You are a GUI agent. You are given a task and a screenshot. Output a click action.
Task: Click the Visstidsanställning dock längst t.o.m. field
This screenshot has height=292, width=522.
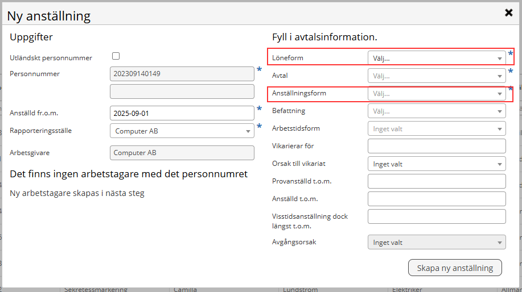pos(436,216)
